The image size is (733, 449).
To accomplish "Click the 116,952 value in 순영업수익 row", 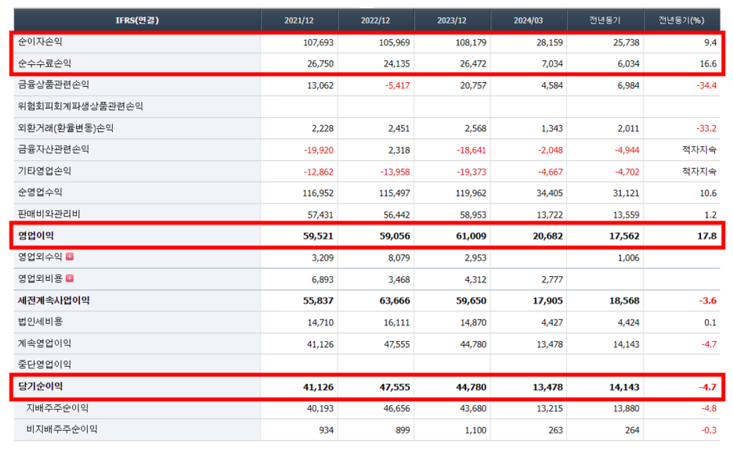I will [319, 193].
